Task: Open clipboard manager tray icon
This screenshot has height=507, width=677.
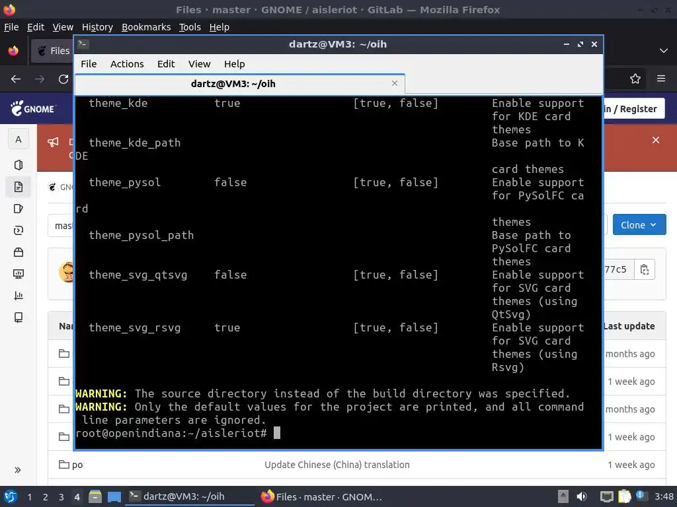Action: 624,496
